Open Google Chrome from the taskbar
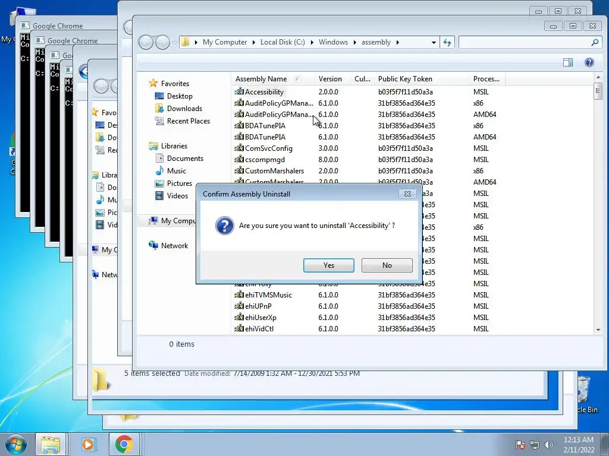Image resolution: width=609 pixels, height=456 pixels. pyautogui.click(x=124, y=444)
